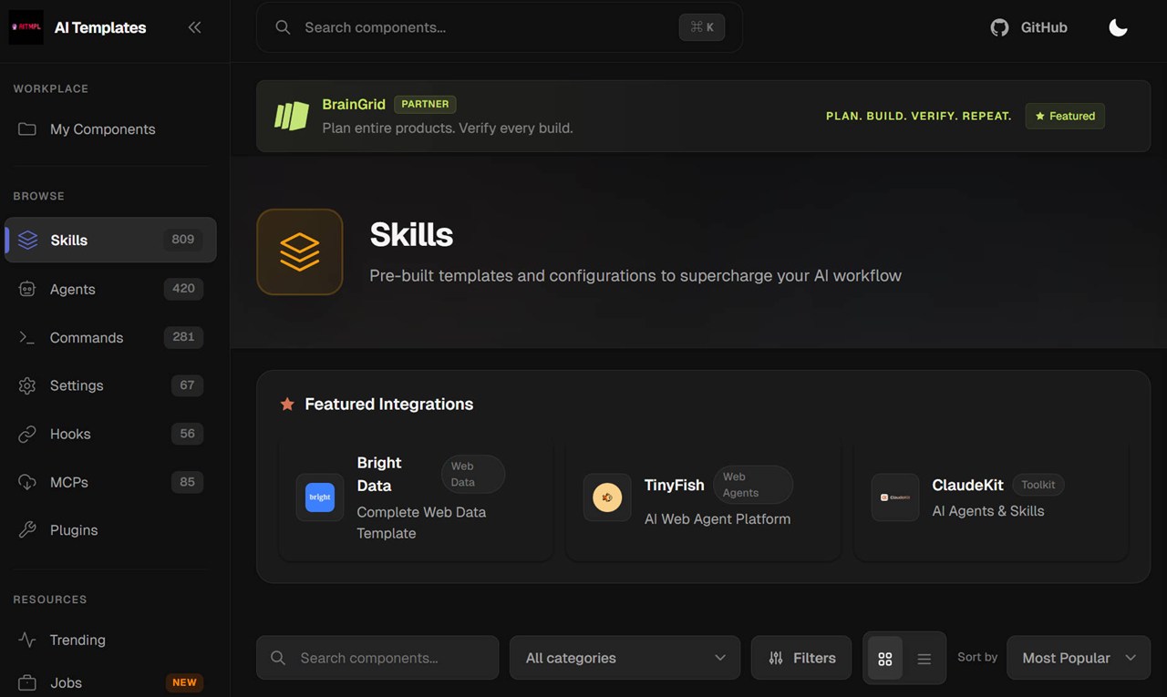Click the GitHub octocat icon

(1000, 27)
